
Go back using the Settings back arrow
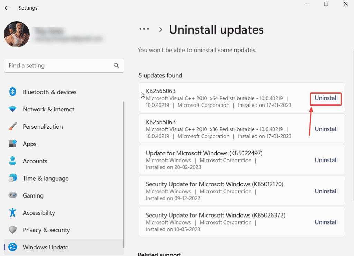[7, 8]
